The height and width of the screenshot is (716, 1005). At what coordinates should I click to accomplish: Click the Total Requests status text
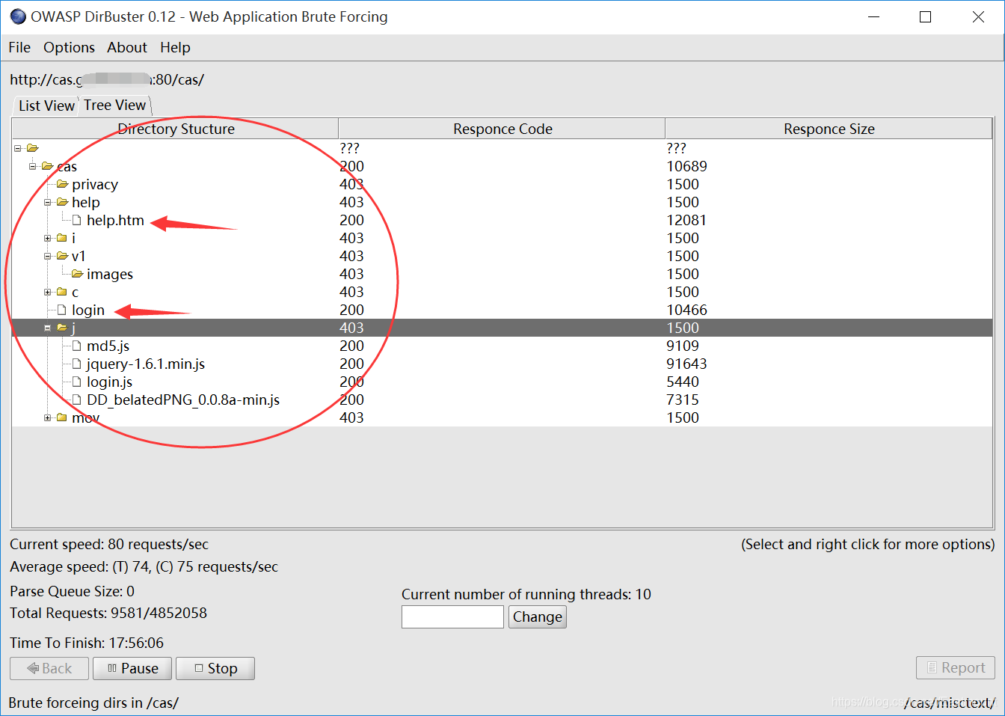(108, 613)
